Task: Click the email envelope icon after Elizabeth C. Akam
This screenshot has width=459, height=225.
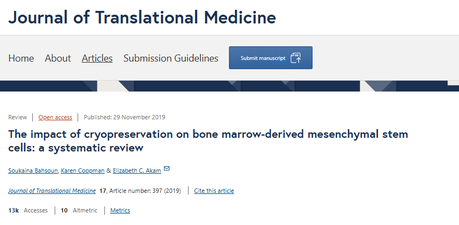Action: pos(167,169)
